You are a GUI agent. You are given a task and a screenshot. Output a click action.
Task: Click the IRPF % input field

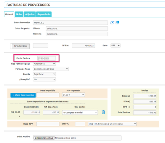point(80,124)
